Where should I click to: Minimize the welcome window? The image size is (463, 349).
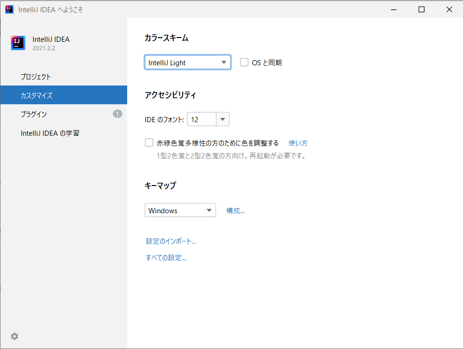[394, 9]
